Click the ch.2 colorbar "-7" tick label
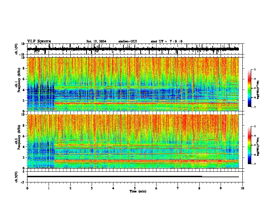 coord(254,164)
